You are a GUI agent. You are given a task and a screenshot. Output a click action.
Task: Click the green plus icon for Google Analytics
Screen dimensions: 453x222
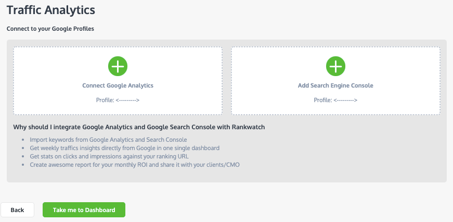click(118, 66)
